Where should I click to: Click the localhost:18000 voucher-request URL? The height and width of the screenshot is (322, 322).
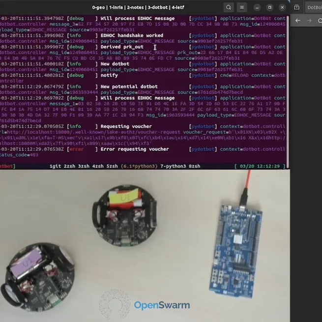click(x=93, y=132)
